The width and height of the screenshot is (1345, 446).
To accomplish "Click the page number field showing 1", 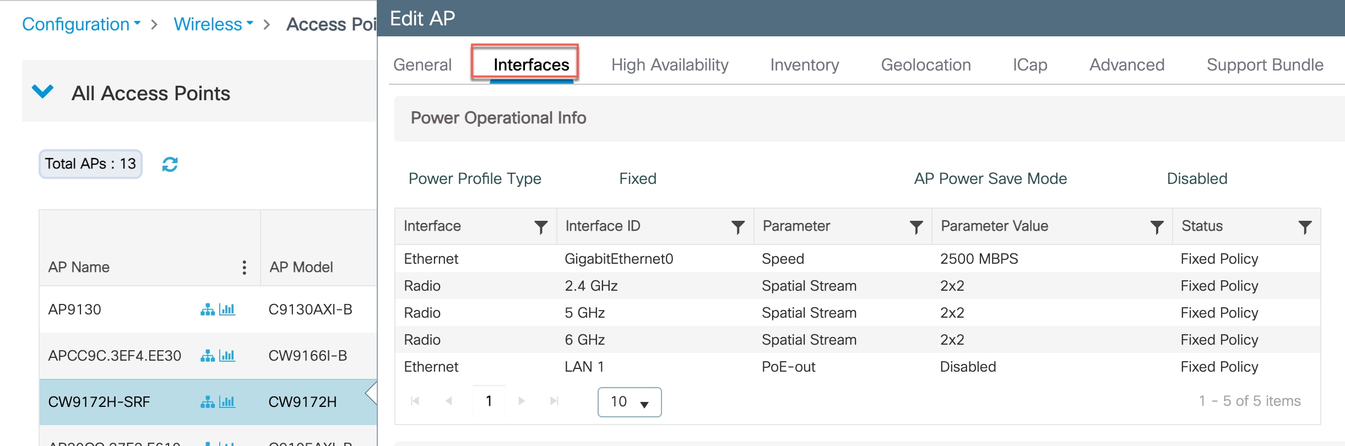I will (489, 401).
